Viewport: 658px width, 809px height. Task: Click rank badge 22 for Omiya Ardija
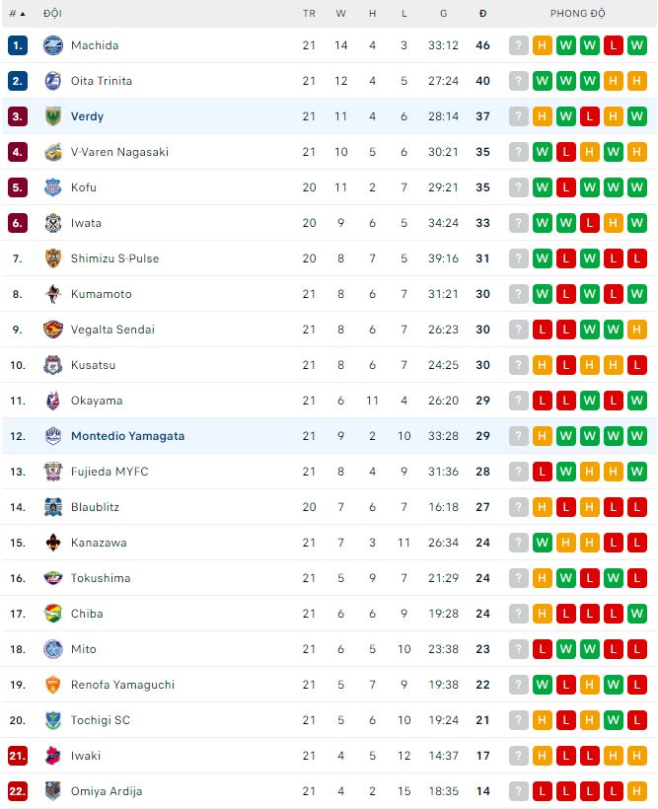(18, 791)
